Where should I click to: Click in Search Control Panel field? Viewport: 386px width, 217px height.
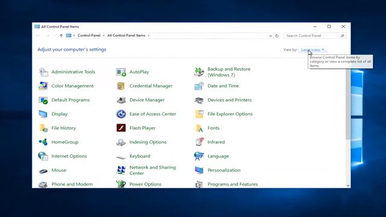315,36
